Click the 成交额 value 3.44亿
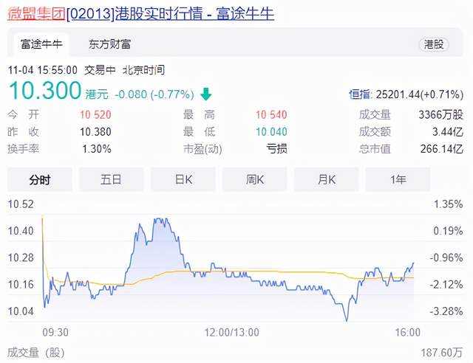 [x=448, y=131]
